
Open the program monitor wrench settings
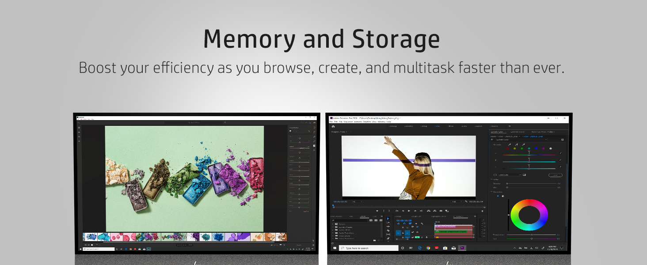[x=466, y=201]
